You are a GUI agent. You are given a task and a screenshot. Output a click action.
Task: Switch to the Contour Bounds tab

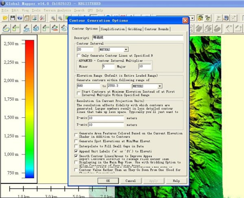tap(157, 29)
